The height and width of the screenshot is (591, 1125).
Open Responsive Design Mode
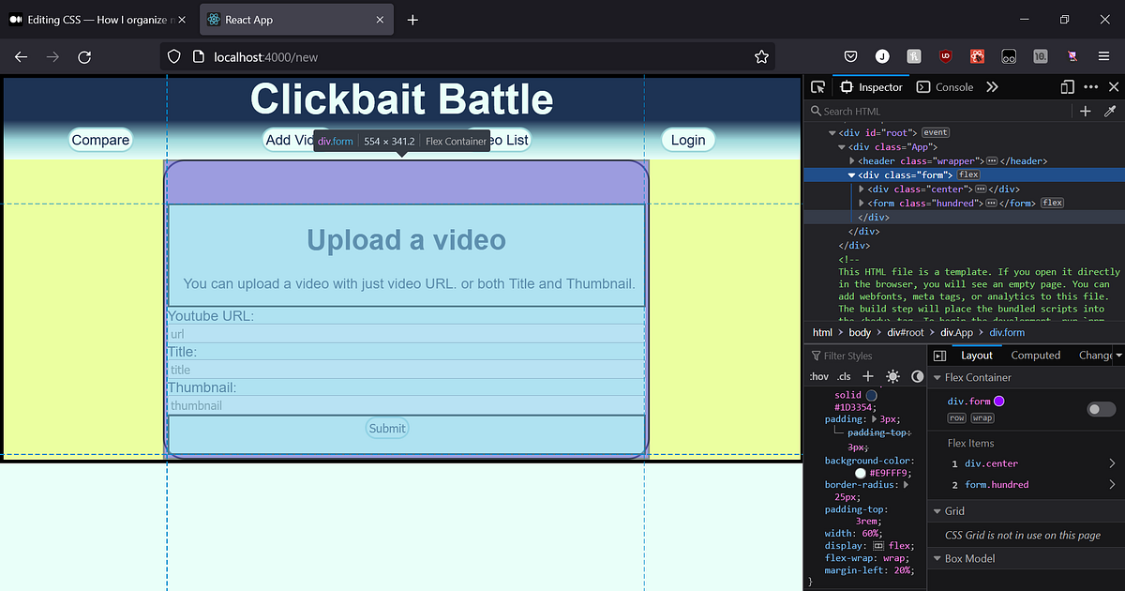point(1067,86)
